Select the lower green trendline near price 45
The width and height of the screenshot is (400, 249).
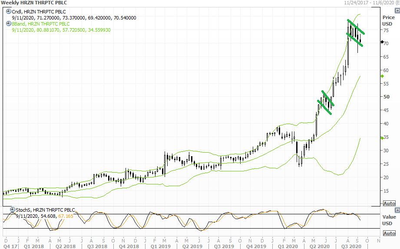click(x=324, y=108)
